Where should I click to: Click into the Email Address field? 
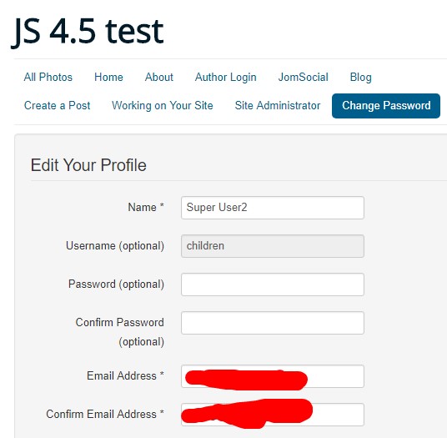tap(273, 376)
